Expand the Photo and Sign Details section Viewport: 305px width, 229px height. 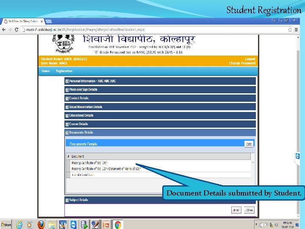click(160, 89)
